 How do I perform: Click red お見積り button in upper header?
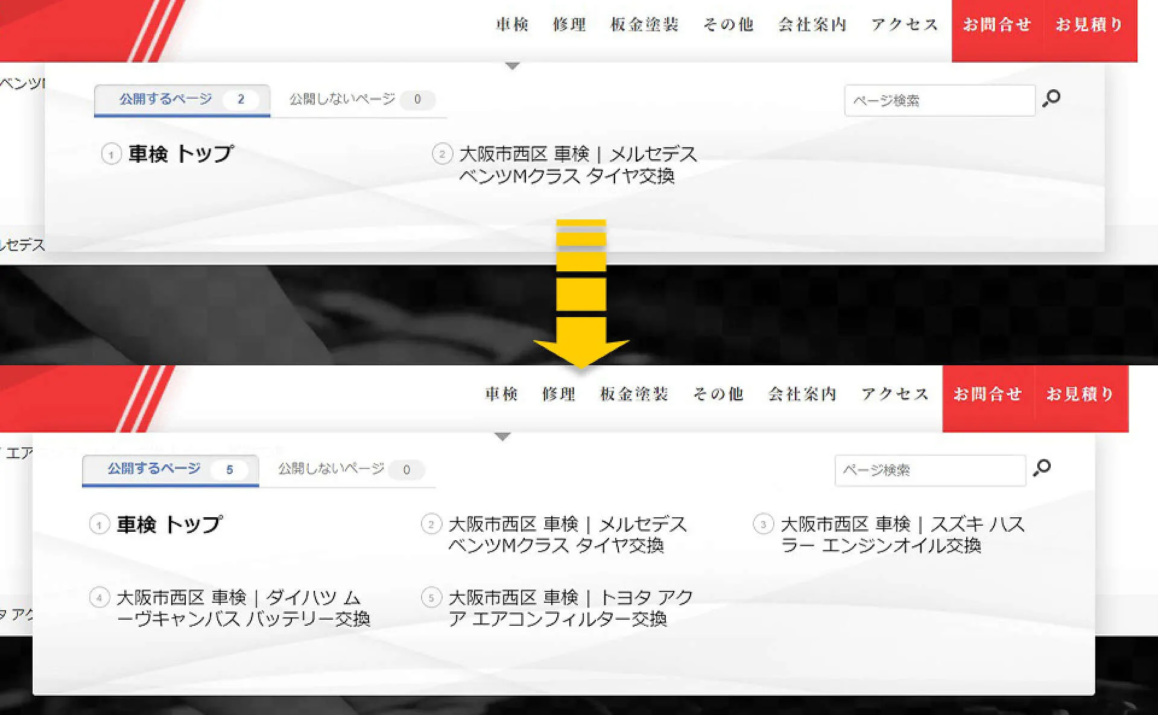[x=1090, y=31]
